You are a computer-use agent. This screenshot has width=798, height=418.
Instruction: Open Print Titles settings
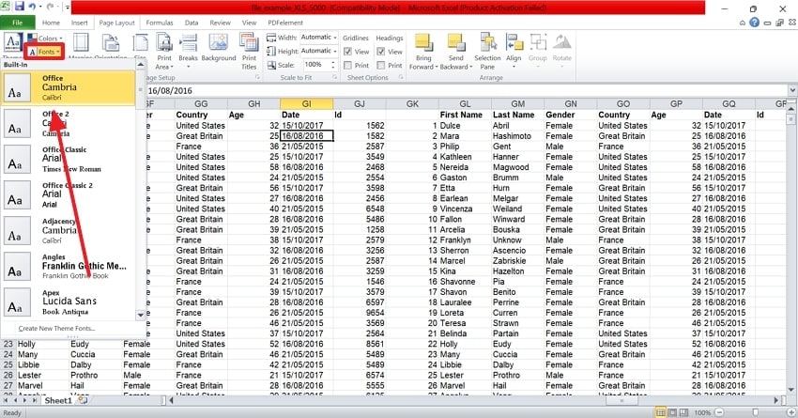click(x=249, y=51)
